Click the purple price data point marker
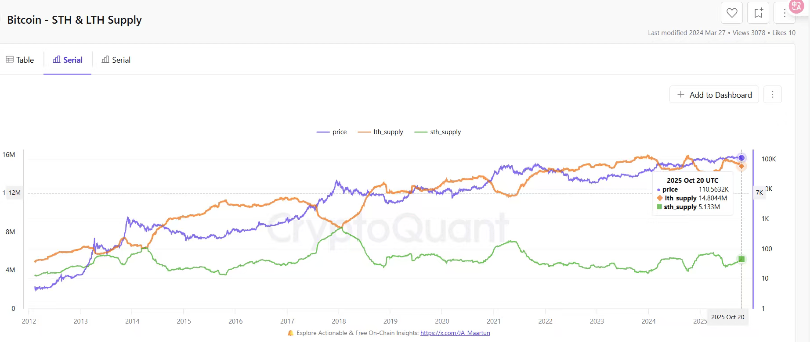Screen dimensions: 810x342 [x=741, y=158]
